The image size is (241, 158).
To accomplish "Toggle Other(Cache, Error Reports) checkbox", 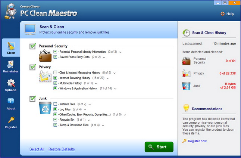I will 55,114.
